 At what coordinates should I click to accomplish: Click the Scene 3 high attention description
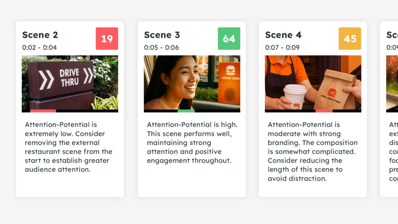(192, 142)
